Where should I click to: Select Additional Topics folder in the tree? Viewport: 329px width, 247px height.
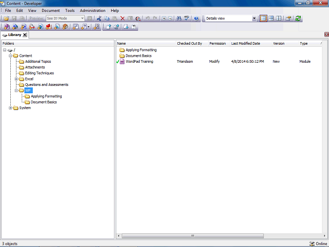[x=38, y=62]
